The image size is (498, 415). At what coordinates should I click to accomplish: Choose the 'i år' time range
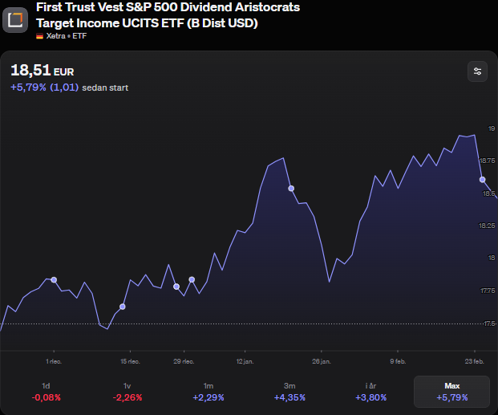[370, 392]
